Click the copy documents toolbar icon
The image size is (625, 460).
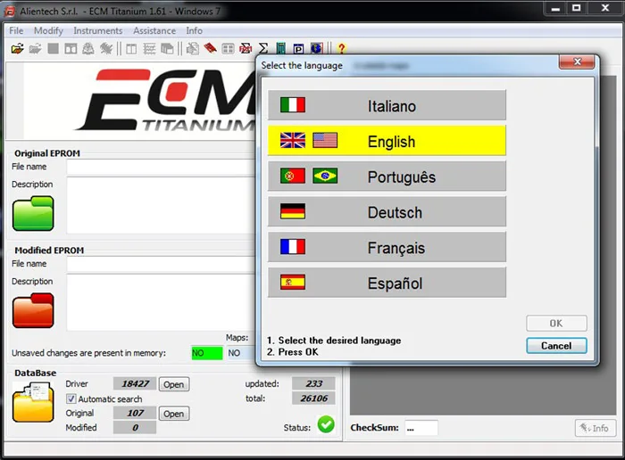point(193,49)
